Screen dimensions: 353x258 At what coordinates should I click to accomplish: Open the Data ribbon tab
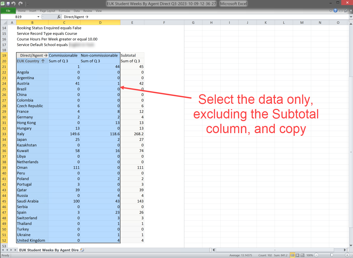[77, 11]
